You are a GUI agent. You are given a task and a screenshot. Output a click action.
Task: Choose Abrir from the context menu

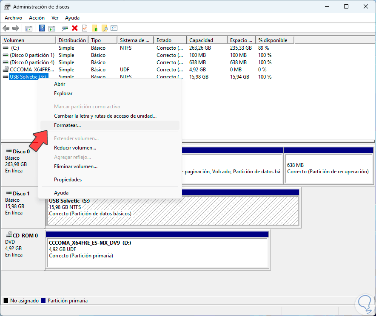(110, 84)
